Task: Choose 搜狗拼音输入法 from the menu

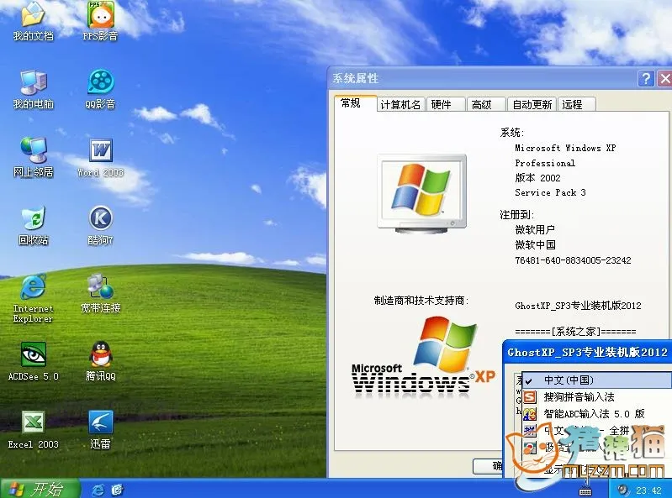Action: click(x=596, y=397)
